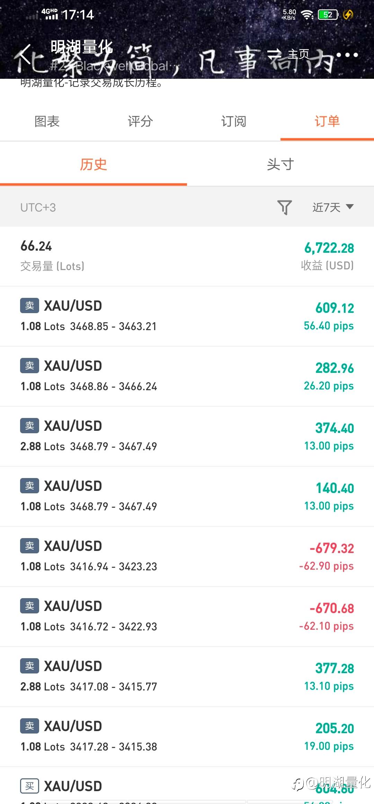Tap the buy badge on bottom order

pyautogui.click(x=29, y=786)
